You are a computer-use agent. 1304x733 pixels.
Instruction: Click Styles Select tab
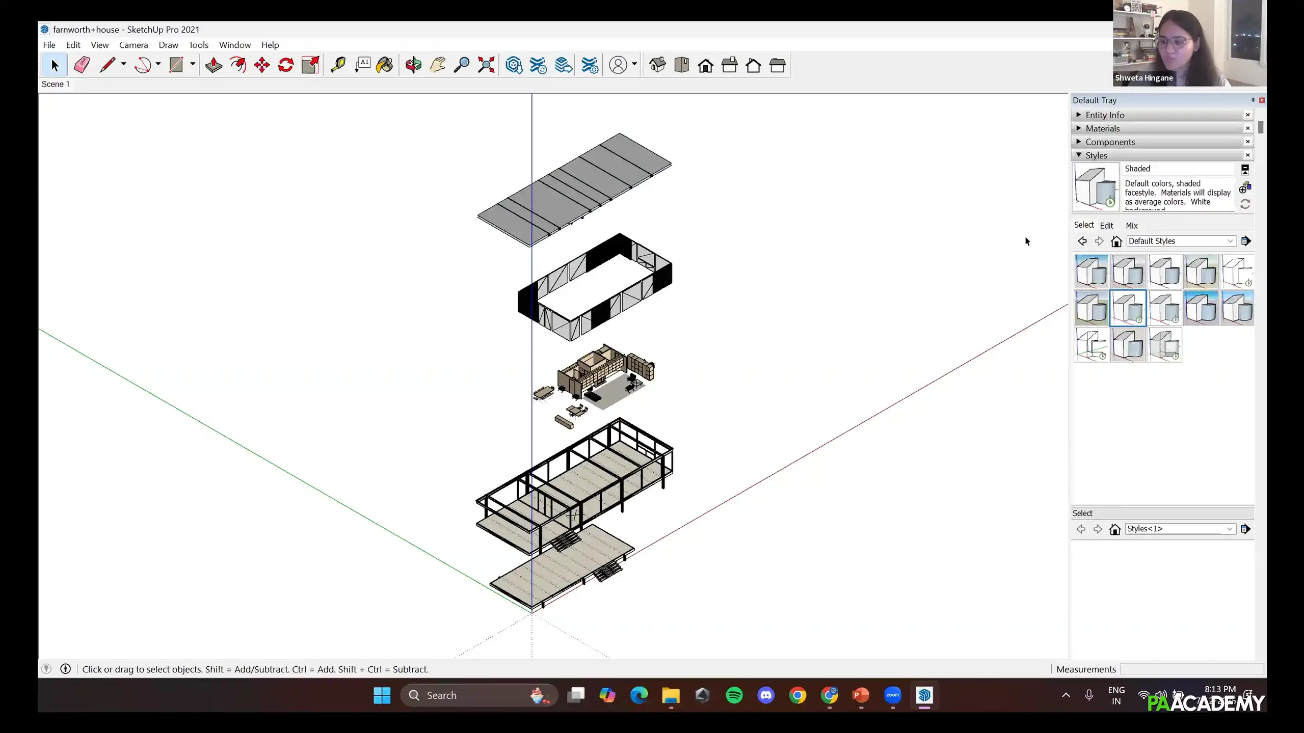point(1083,225)
